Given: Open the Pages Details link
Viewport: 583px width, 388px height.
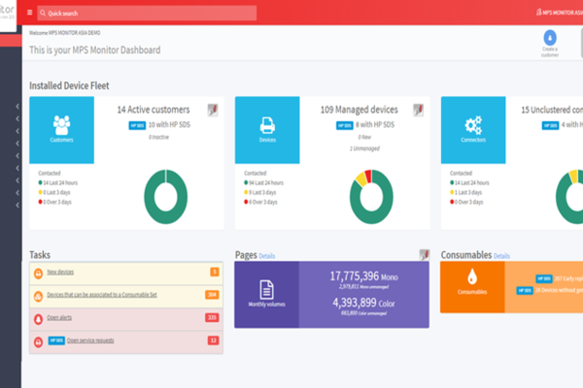Looking at the screenshot, I should [x=267, y=256].
